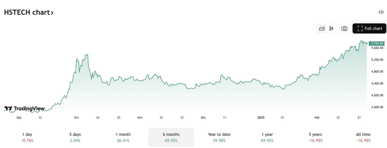Take a chart snapshot with camera icon
Screen dimensions: 387x148
coord(344,28)
